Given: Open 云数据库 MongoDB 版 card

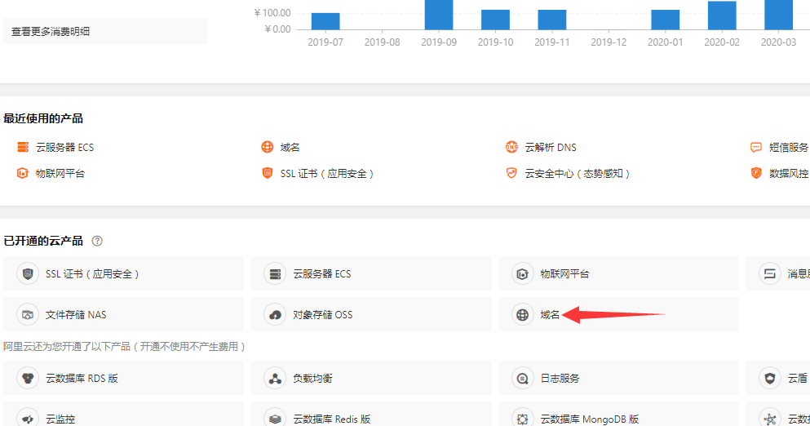Looking at the screenshot, I should pos(618,414).
